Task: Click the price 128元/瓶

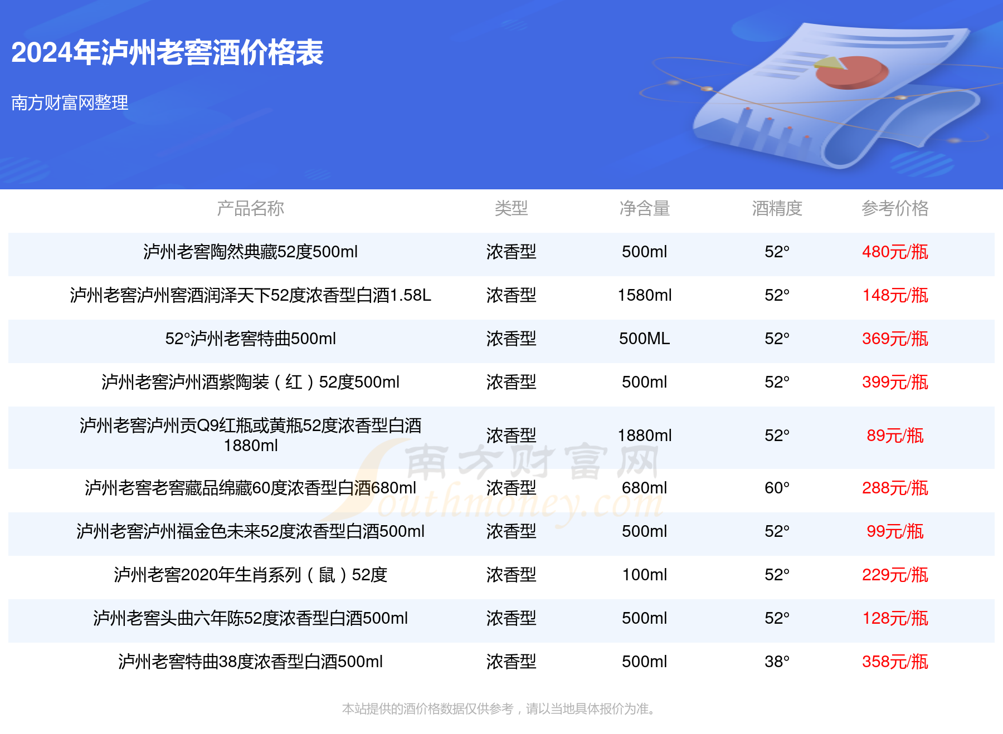Action: 895,618
